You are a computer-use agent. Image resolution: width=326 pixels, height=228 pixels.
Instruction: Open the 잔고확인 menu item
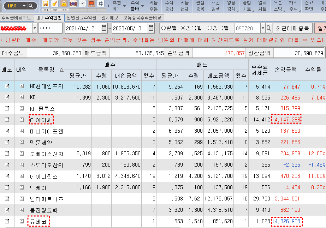309,6
